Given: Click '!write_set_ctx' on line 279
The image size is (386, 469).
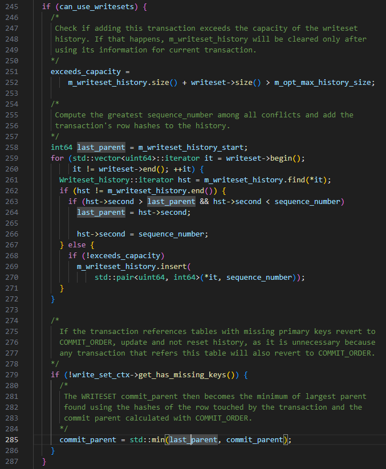Looking at the screenshot, I should pyautogui.click(x=99, y=375).
